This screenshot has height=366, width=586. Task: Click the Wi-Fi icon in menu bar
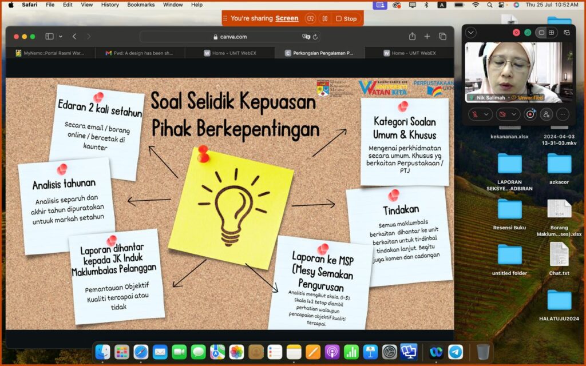pyautogui.click(x=476, y=5)
